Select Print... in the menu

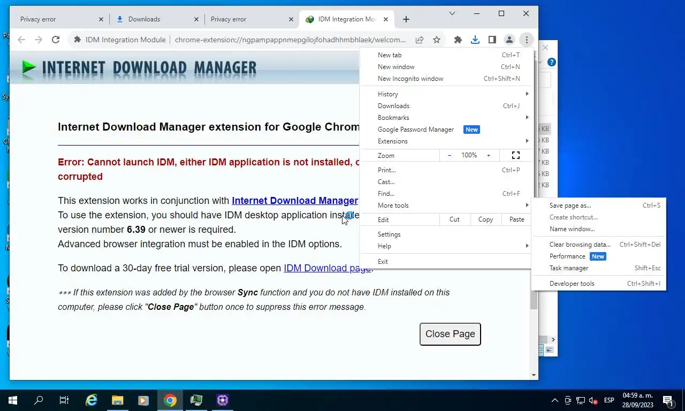pos(447,170)
